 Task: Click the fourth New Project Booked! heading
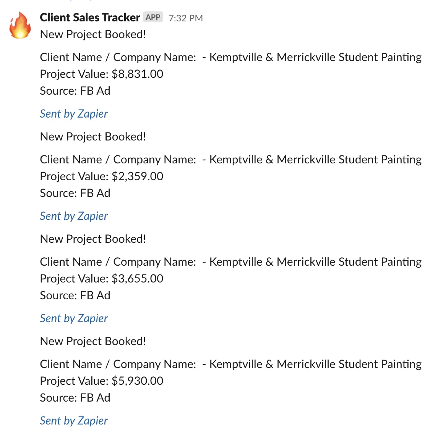[93, 342]
